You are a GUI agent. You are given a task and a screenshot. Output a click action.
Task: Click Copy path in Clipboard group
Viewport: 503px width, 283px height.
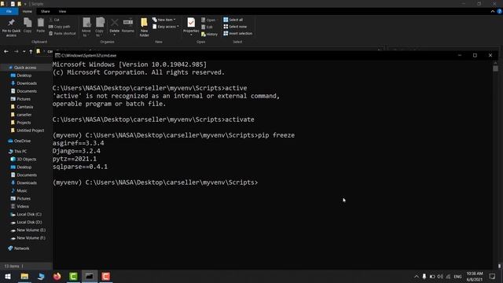click(60, 27)
